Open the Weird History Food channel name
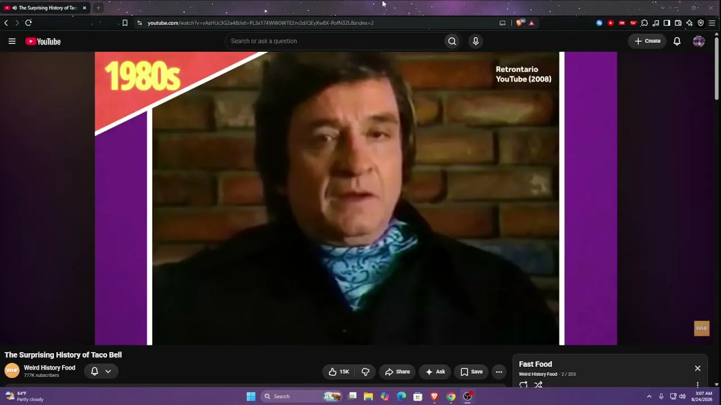Image resolution: width=721 pixels, height=405 pixels. [50, 368]
